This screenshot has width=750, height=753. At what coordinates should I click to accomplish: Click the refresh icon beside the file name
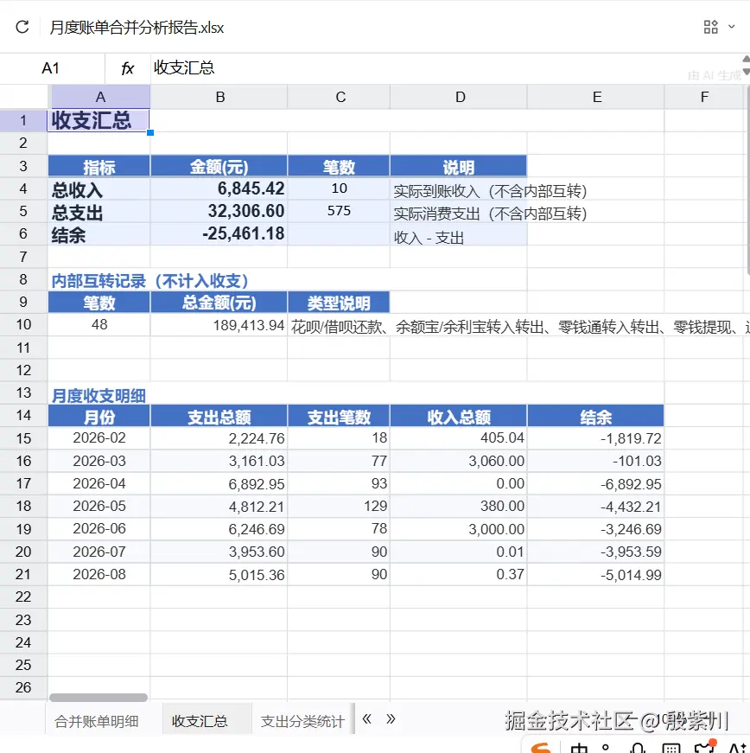22,27
